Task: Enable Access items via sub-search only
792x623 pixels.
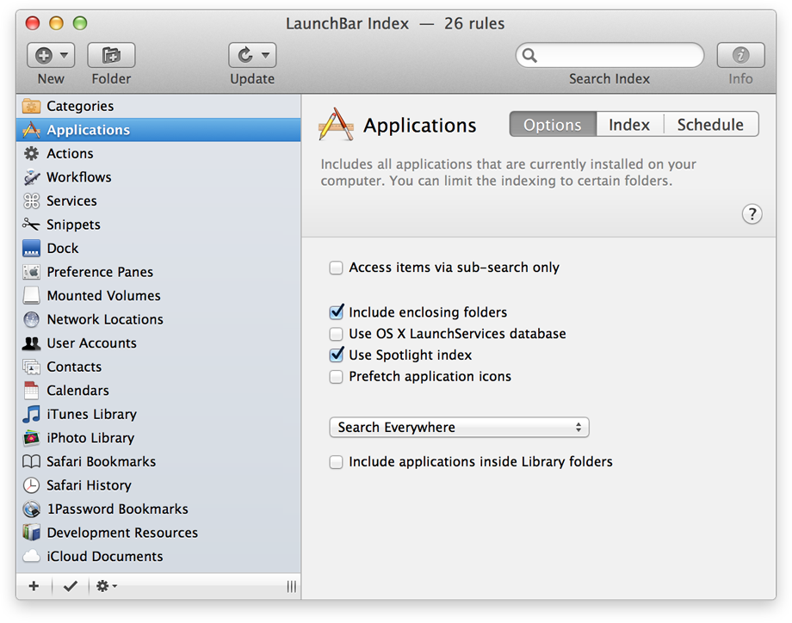Action: coord(336,268)
